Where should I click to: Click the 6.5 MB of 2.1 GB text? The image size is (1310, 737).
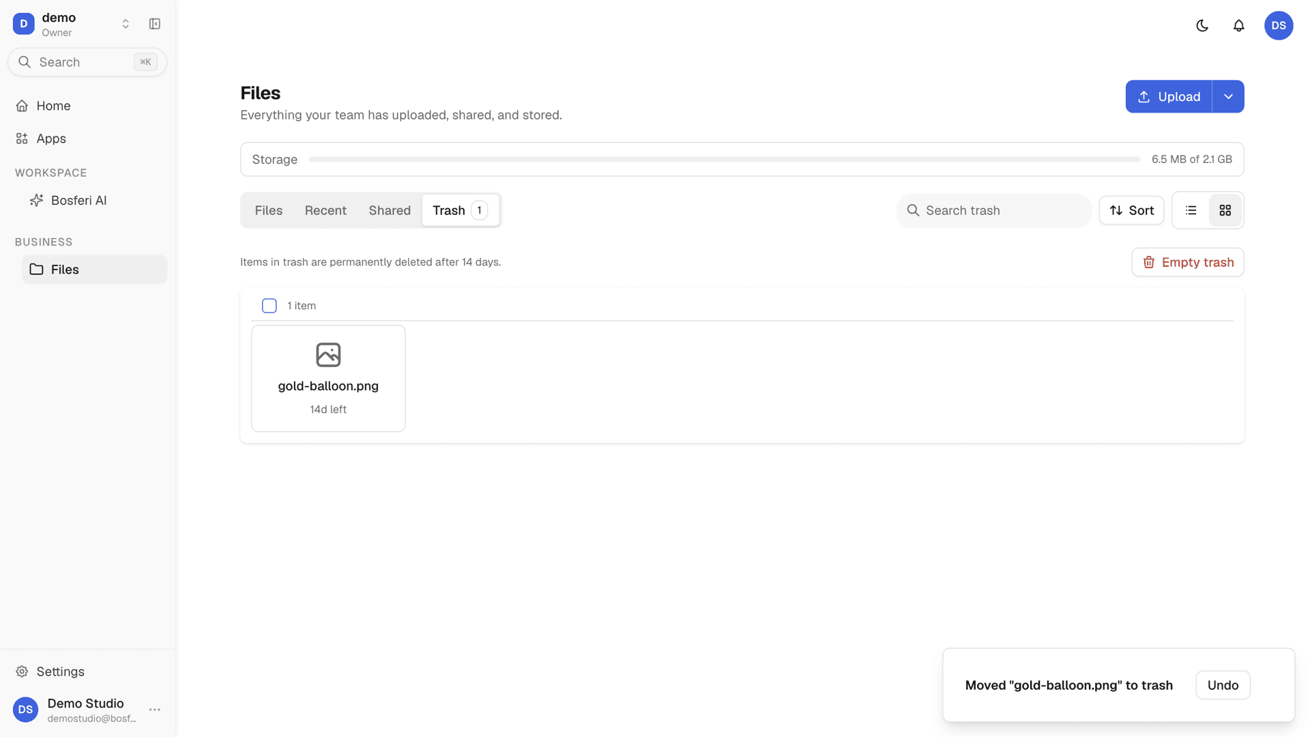[1192, 159]
